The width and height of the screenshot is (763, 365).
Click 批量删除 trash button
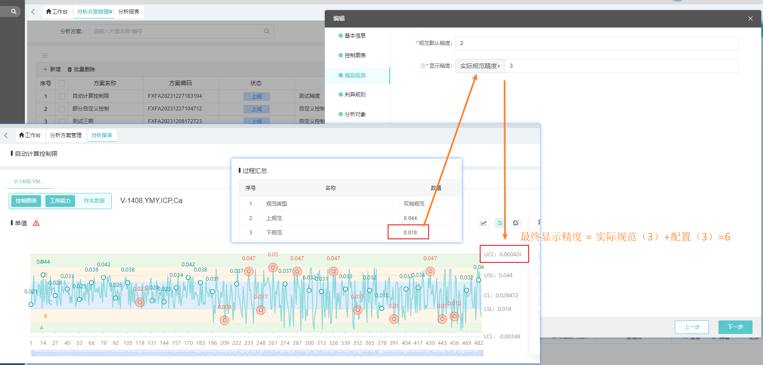coord(81,69)
